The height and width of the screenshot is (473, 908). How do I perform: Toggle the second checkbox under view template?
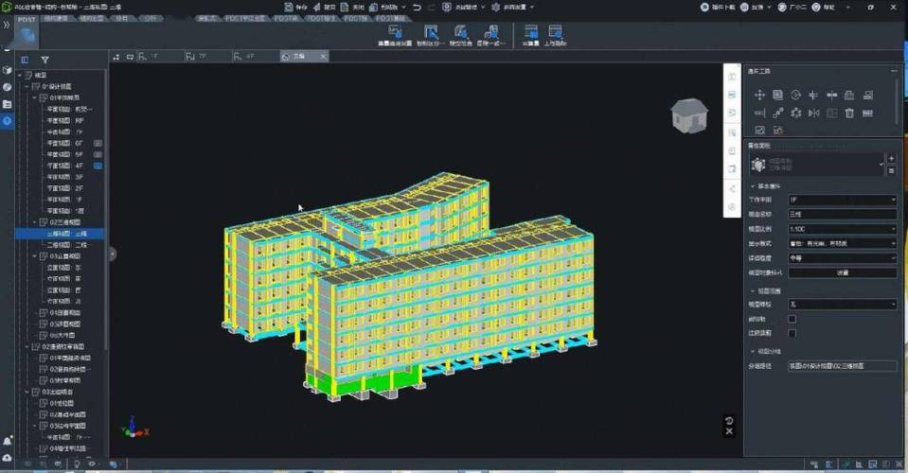point(792,333)
